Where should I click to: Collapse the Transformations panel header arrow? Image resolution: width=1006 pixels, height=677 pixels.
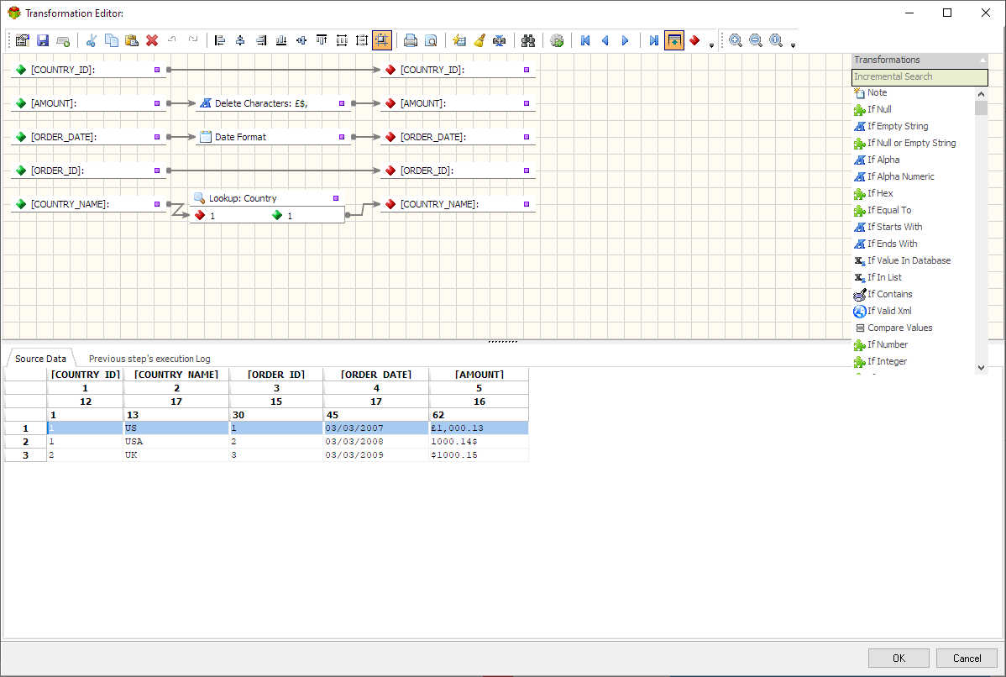pos(982,60)
